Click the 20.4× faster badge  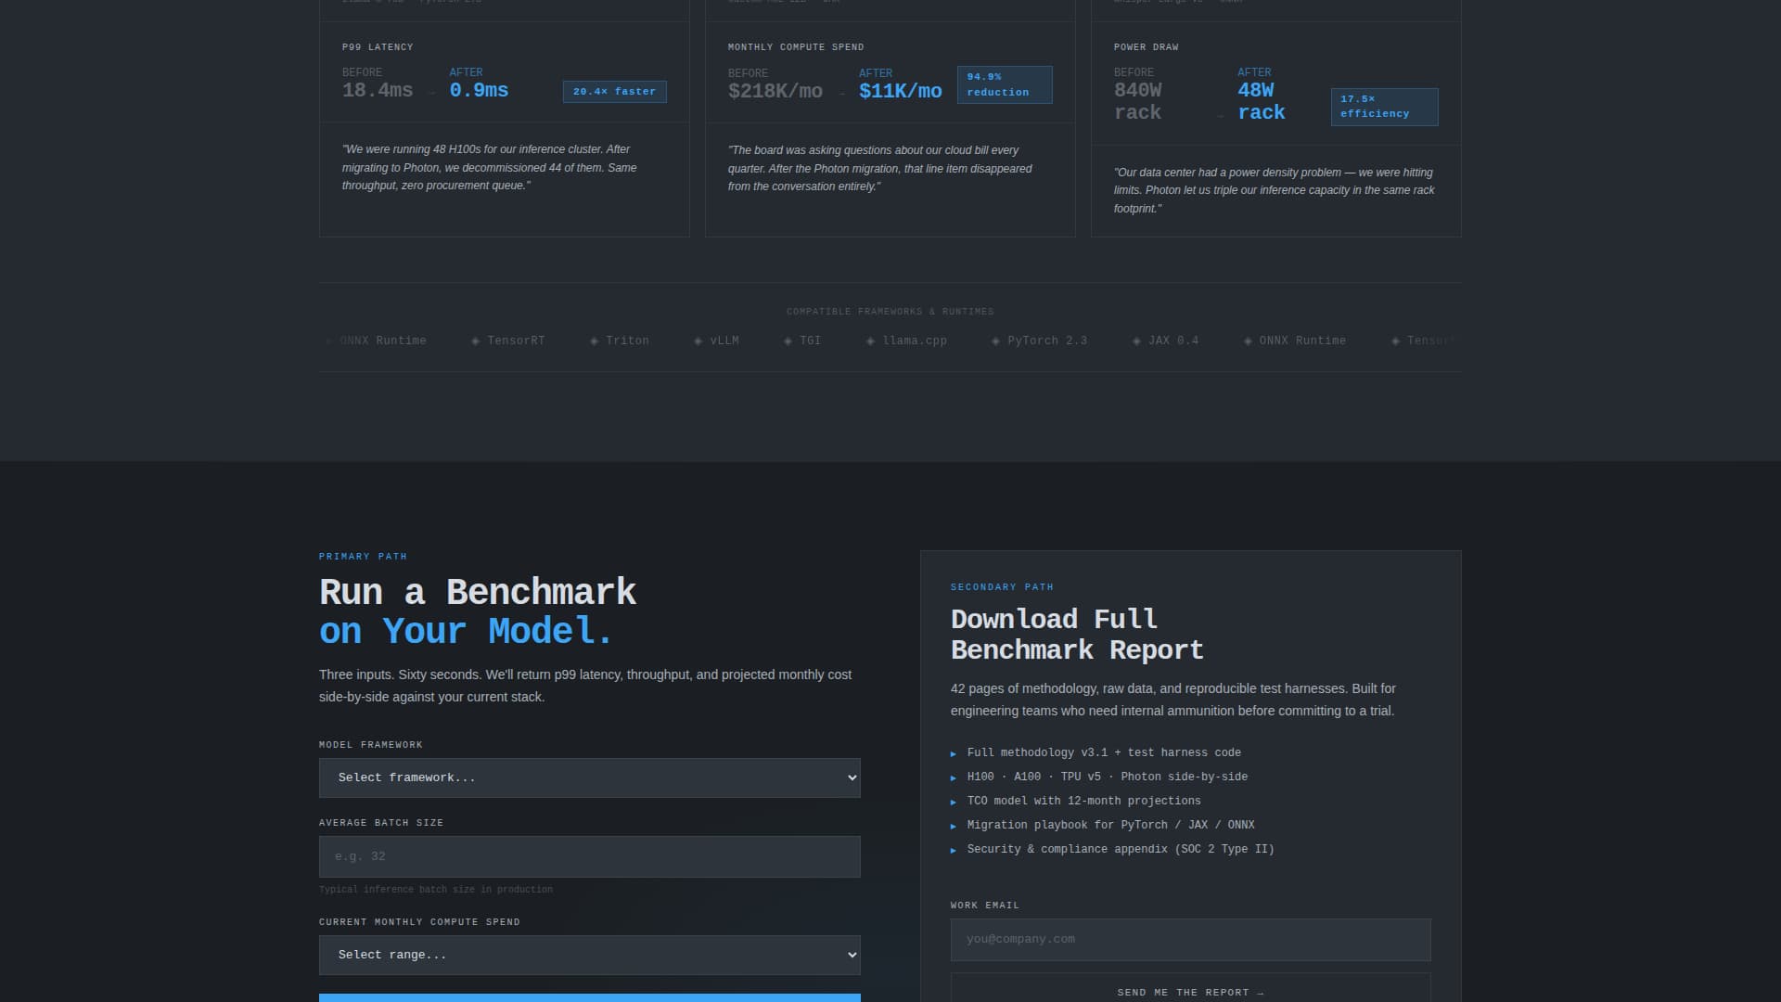[x=614, y=91]
